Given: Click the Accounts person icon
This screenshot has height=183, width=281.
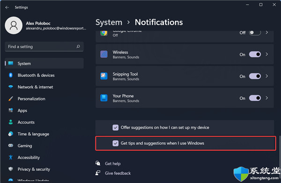Looking at the screenshot, I should tap(11, 122).
